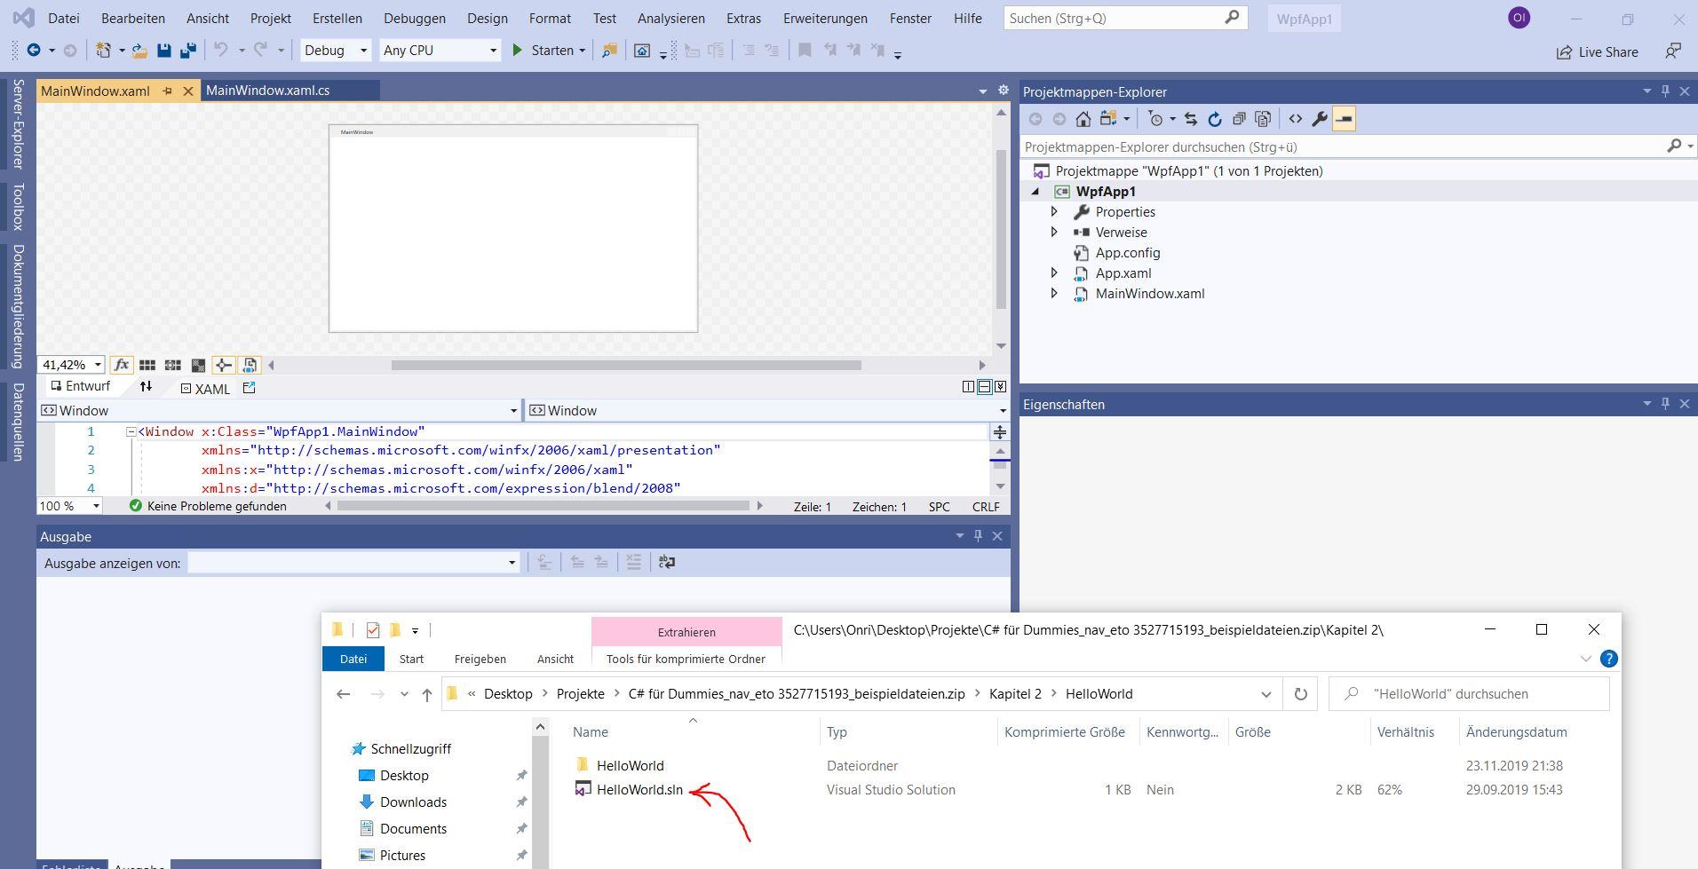Switch to vertical split layout icon
The height and width of the screenshot is (869, 1698).
[x=968, y=387]
